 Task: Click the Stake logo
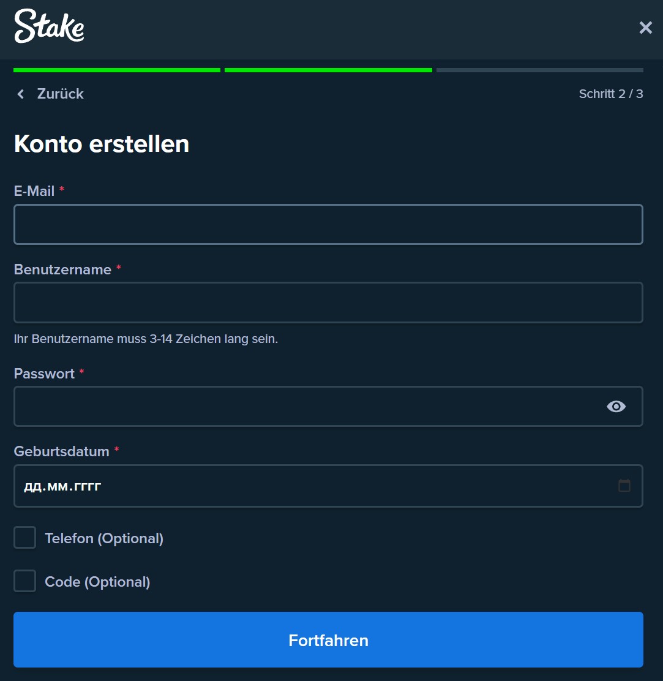coord(49,27)
